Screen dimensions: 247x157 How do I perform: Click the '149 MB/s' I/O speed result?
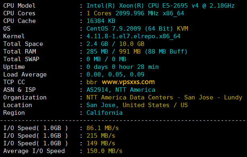101,143
